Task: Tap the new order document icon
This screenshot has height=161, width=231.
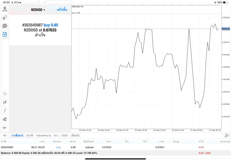Action: click(x=5, y=35)
